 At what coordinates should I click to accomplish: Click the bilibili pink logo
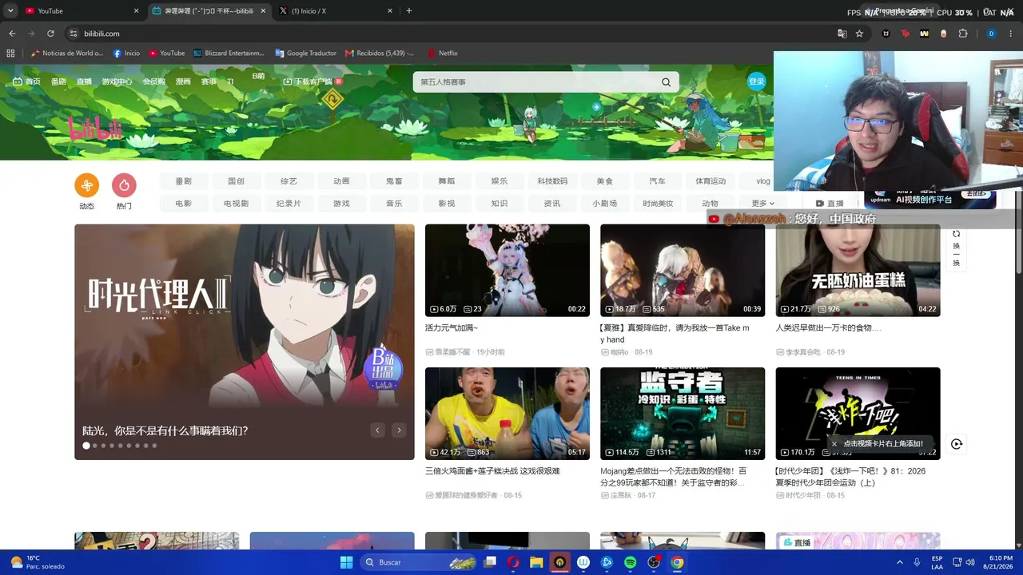click(95, 129)
